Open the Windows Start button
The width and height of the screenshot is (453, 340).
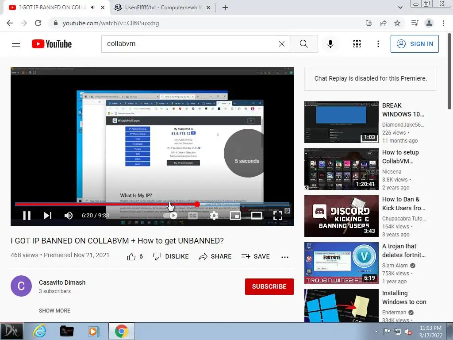coord(12,331)
